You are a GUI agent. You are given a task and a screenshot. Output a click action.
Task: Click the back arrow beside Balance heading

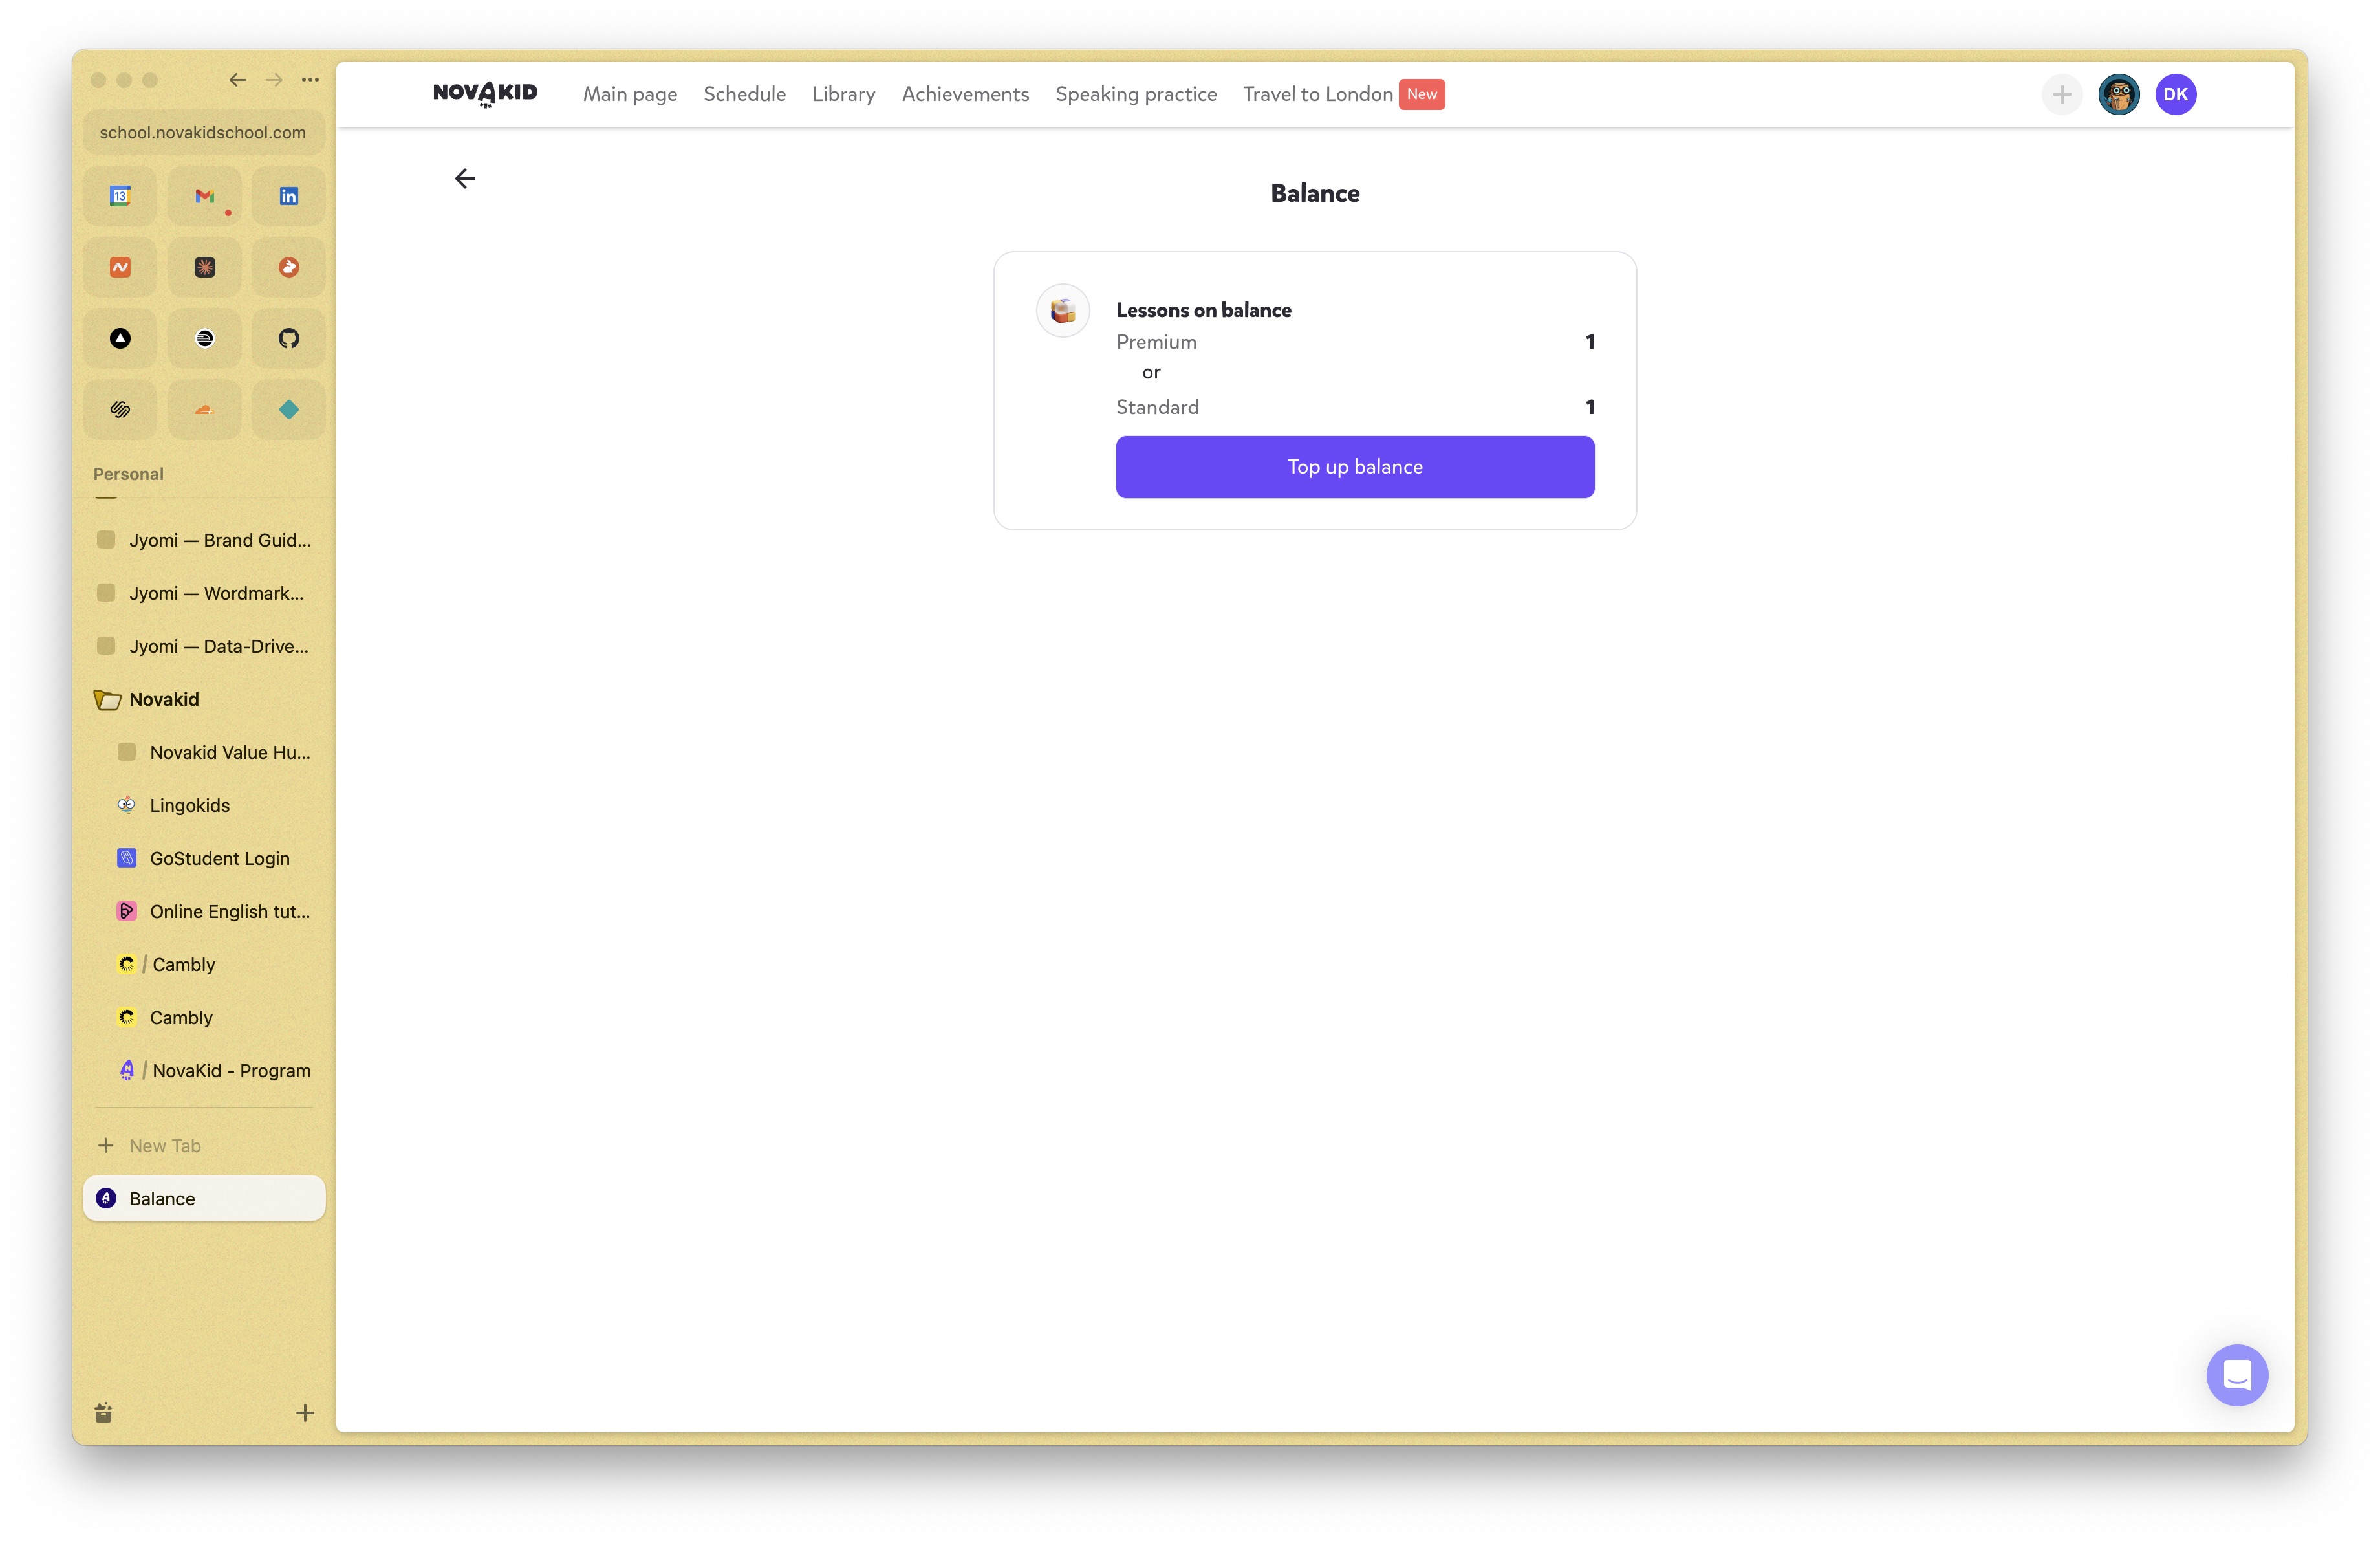pyautogui.click(x=465, y=179)
